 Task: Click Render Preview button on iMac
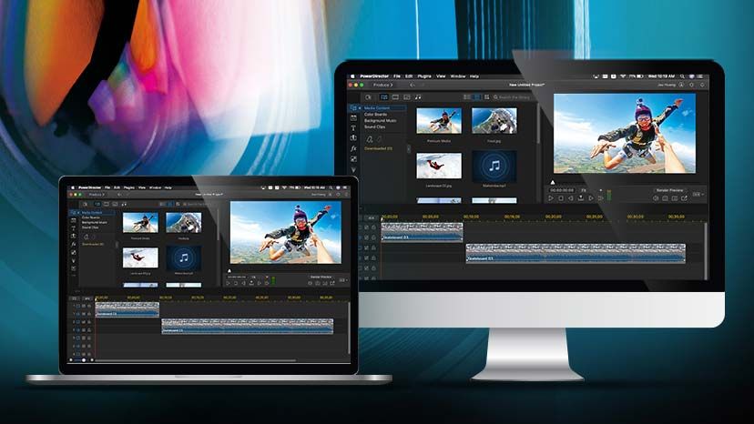click(670, 190)
